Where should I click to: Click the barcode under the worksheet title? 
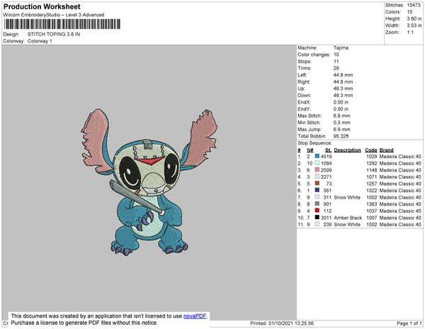[x=62, y=24]
